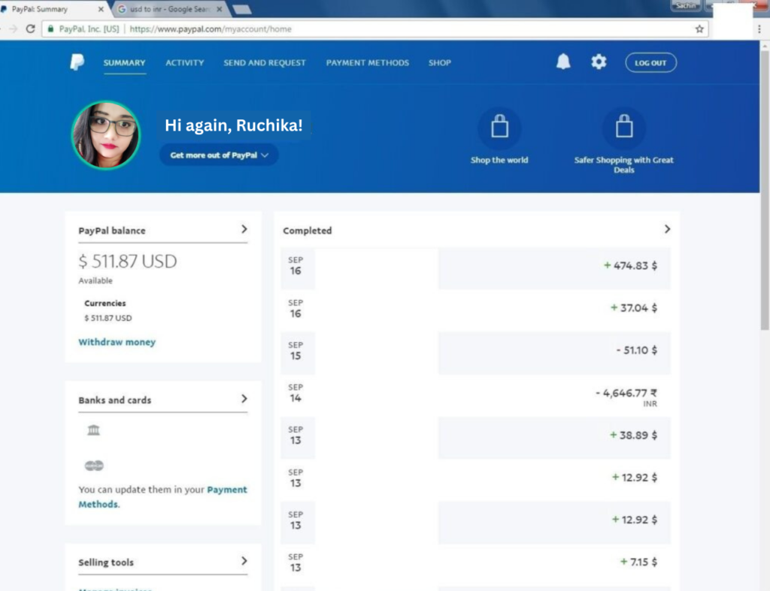This screenshot has height=591, width=770.
Task: Open the notifications bell
Action: click(x=563, y=62)
